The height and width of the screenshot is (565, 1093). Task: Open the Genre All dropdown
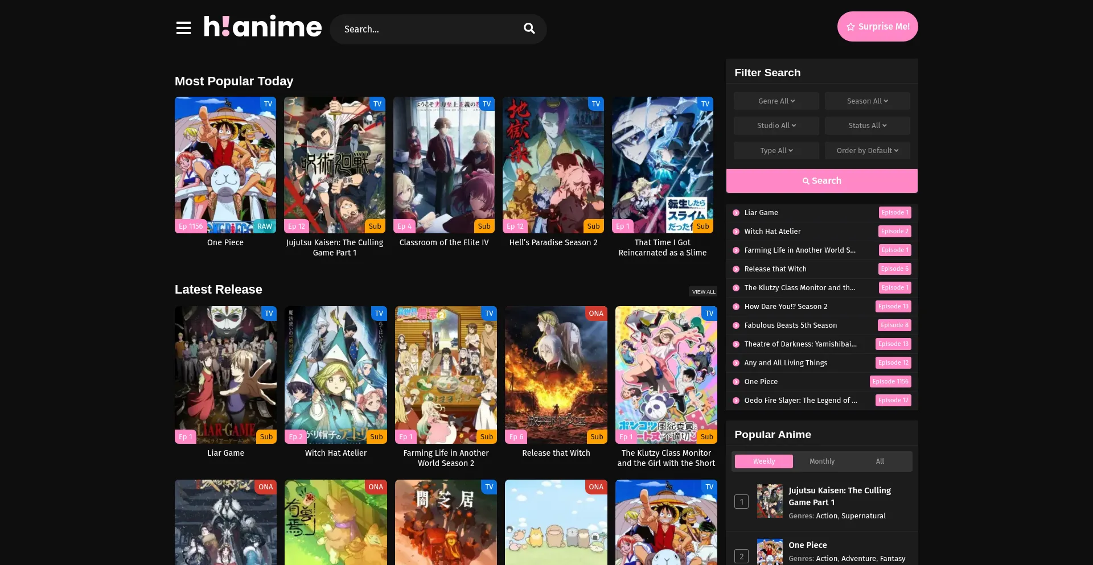point(776,101)
